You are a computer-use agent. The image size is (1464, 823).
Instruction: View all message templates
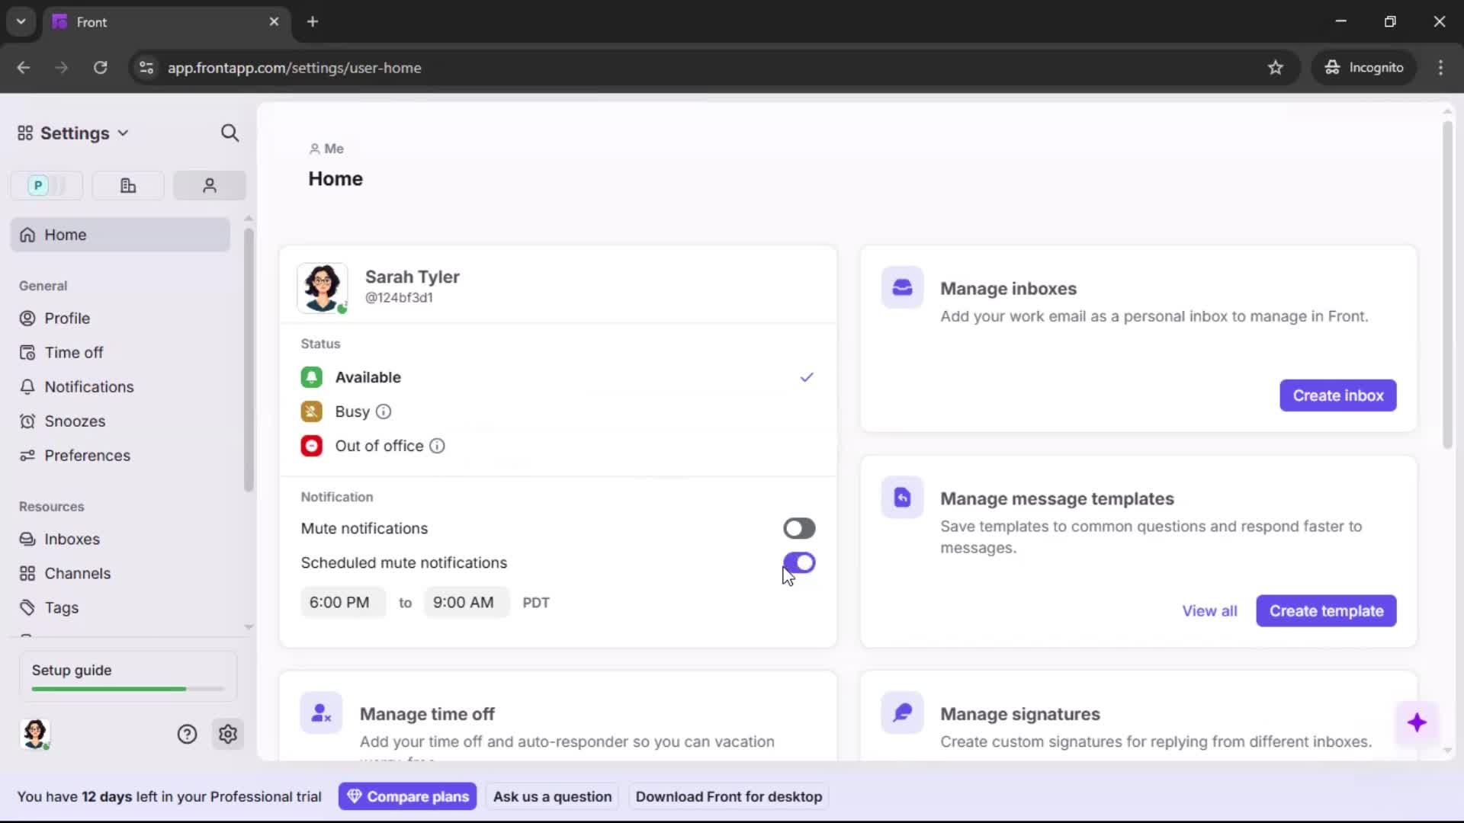pyautogui.click(x=1209, y=610)
